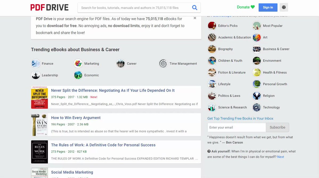Click the search magnifier icon

tap(195, 8)
